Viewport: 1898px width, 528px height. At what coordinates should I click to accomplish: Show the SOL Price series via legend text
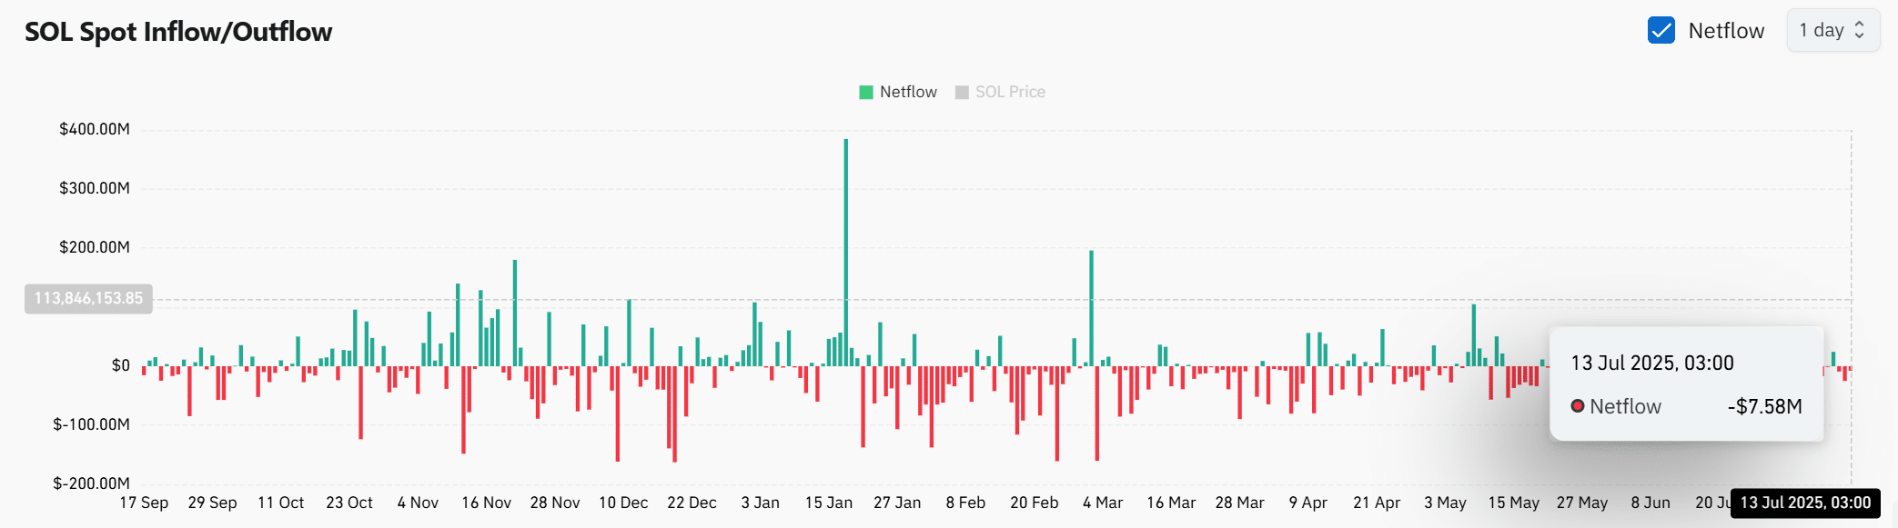[x=1010, y=92]
